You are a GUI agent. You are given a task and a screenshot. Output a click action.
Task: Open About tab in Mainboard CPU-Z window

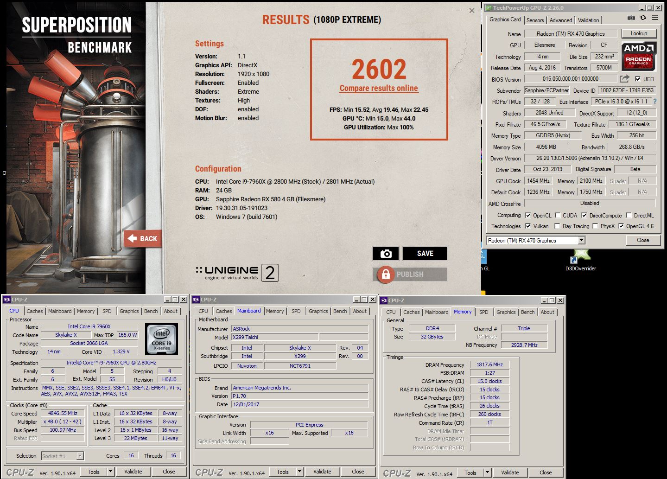[360, 311]
